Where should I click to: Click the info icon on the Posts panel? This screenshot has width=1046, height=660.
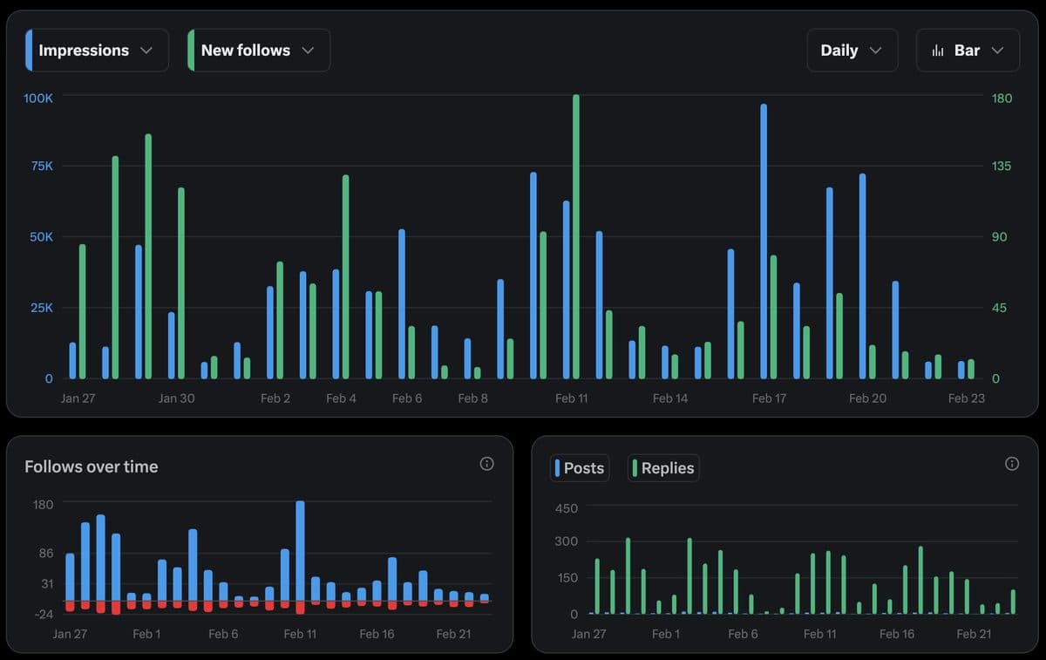(x=1012, y=463)
